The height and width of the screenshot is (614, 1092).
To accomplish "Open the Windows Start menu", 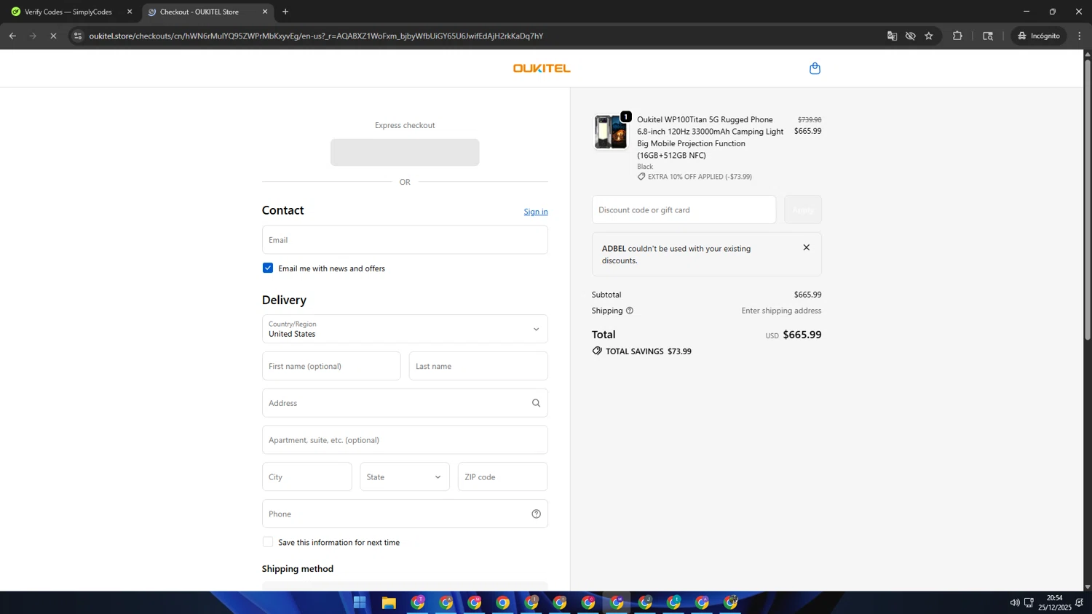I will coord(360,602).
